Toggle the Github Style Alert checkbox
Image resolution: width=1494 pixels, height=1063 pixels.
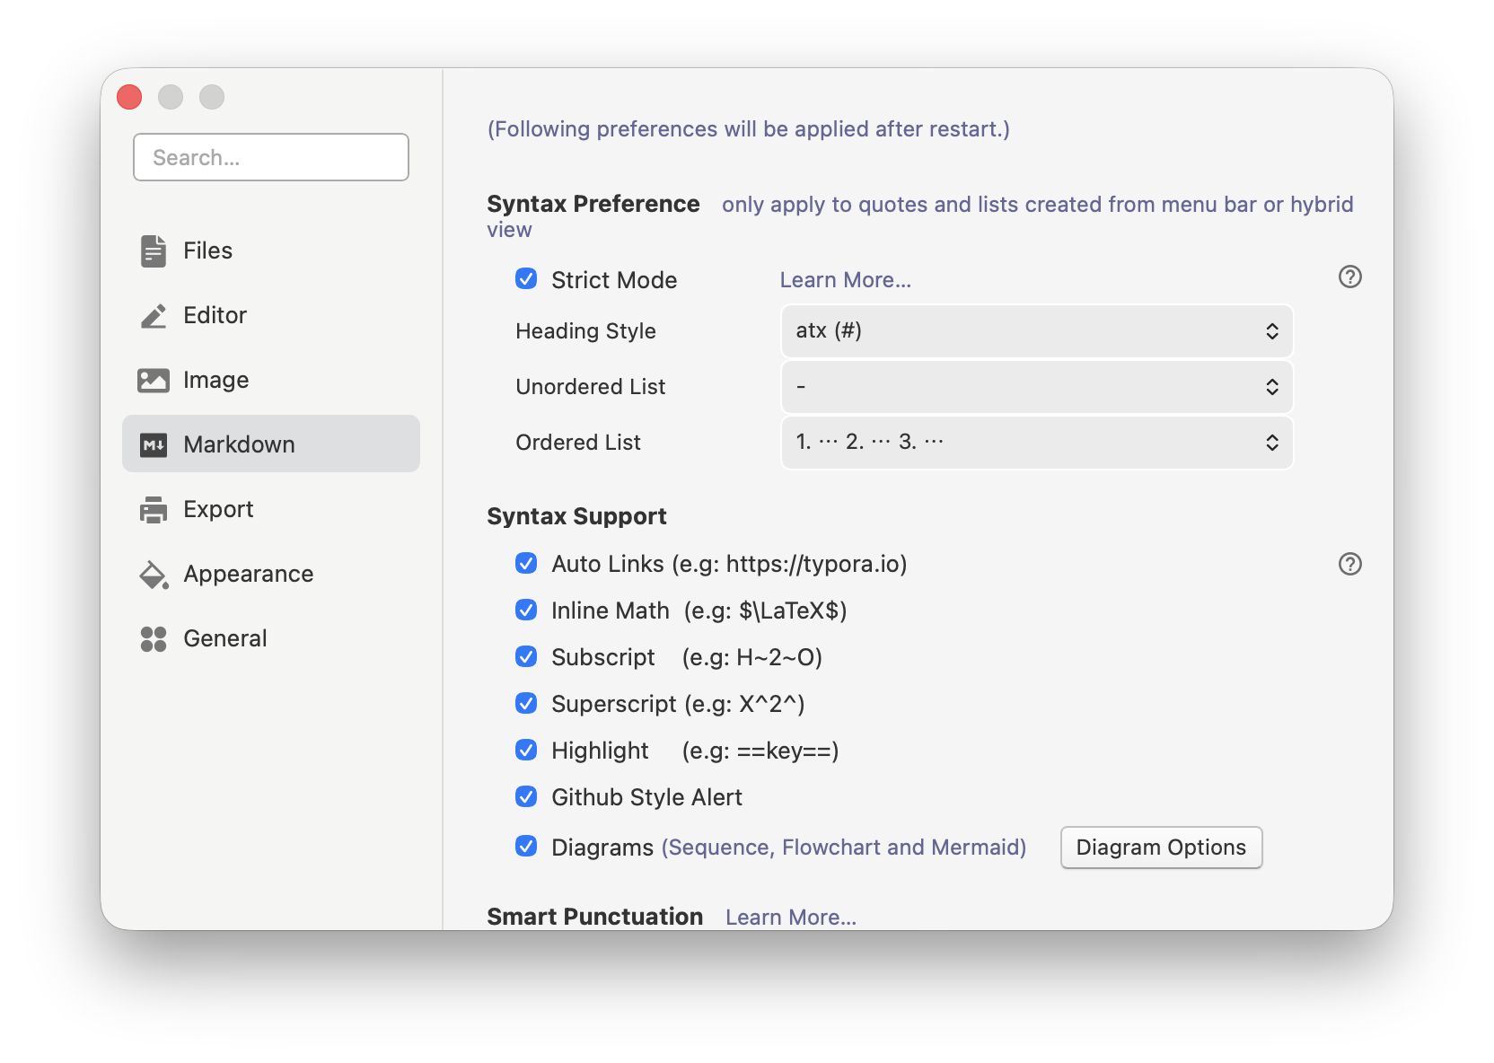(526, 796)
